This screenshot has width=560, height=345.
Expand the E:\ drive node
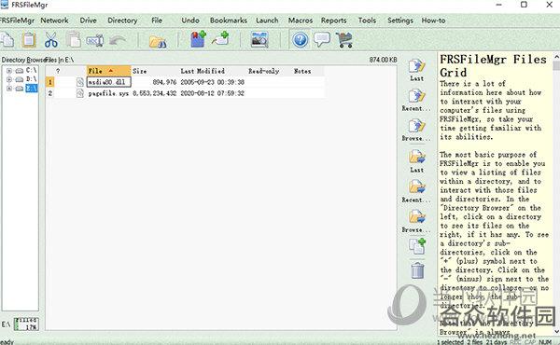point(9,89)
